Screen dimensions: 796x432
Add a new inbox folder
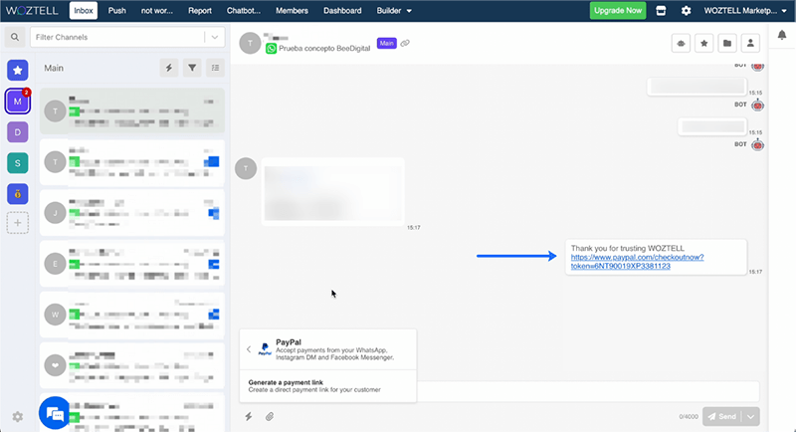(18, 223)
